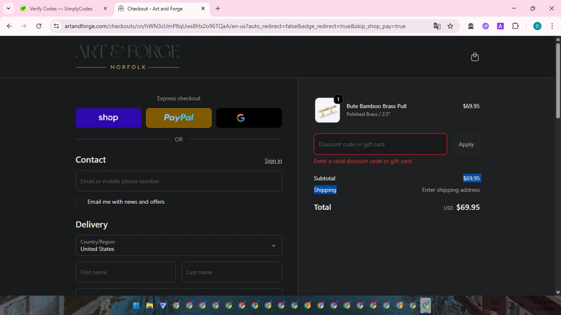Open the Google Translate page icon
The width and height of the screenshot is (561, 315).
point(437,26)
